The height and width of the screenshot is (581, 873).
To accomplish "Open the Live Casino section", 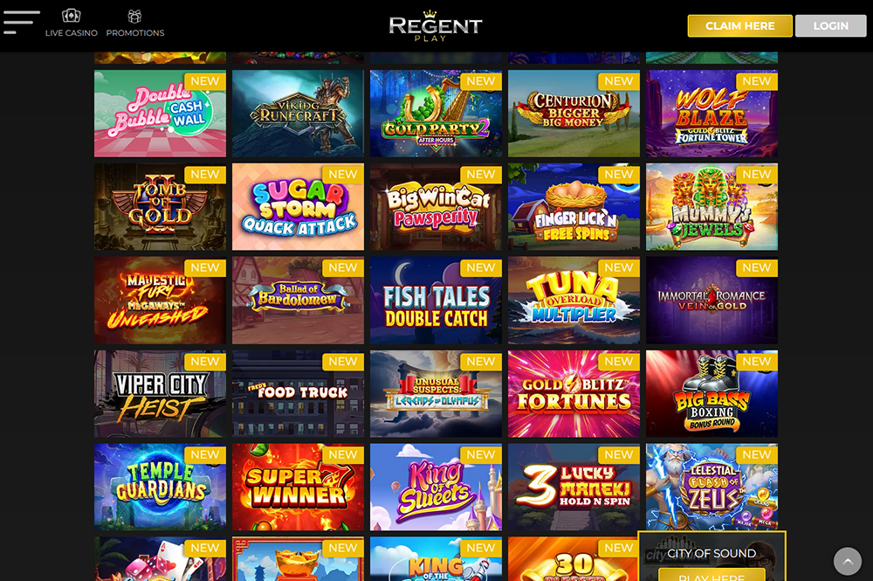I will pos(72,24).
